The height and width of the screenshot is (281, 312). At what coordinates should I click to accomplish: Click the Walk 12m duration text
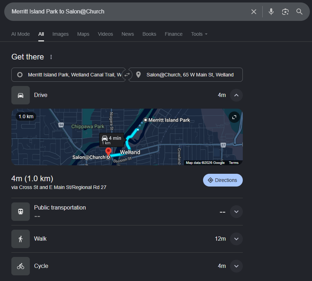tap(220, 239)
